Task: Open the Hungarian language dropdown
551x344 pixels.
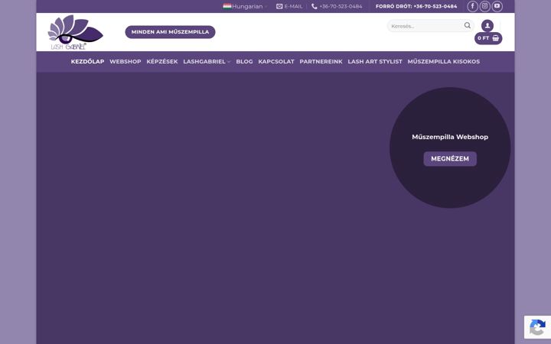Action: pos(245,6)
